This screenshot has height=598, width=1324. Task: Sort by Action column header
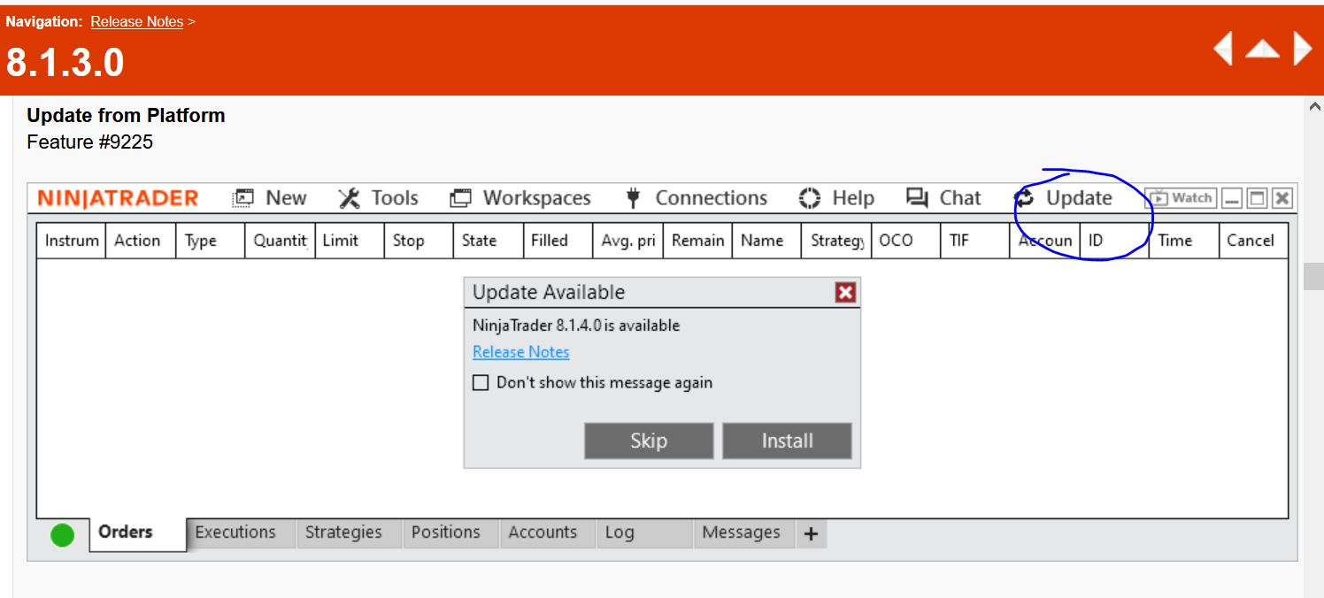[141, 241]
